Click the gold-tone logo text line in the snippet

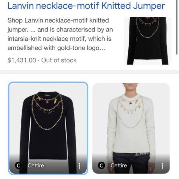[x=56, y=48]
